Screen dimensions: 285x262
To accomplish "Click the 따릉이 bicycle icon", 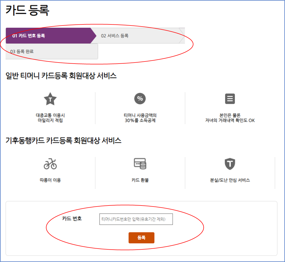I will pyautogui.click(x=50, y=164).
